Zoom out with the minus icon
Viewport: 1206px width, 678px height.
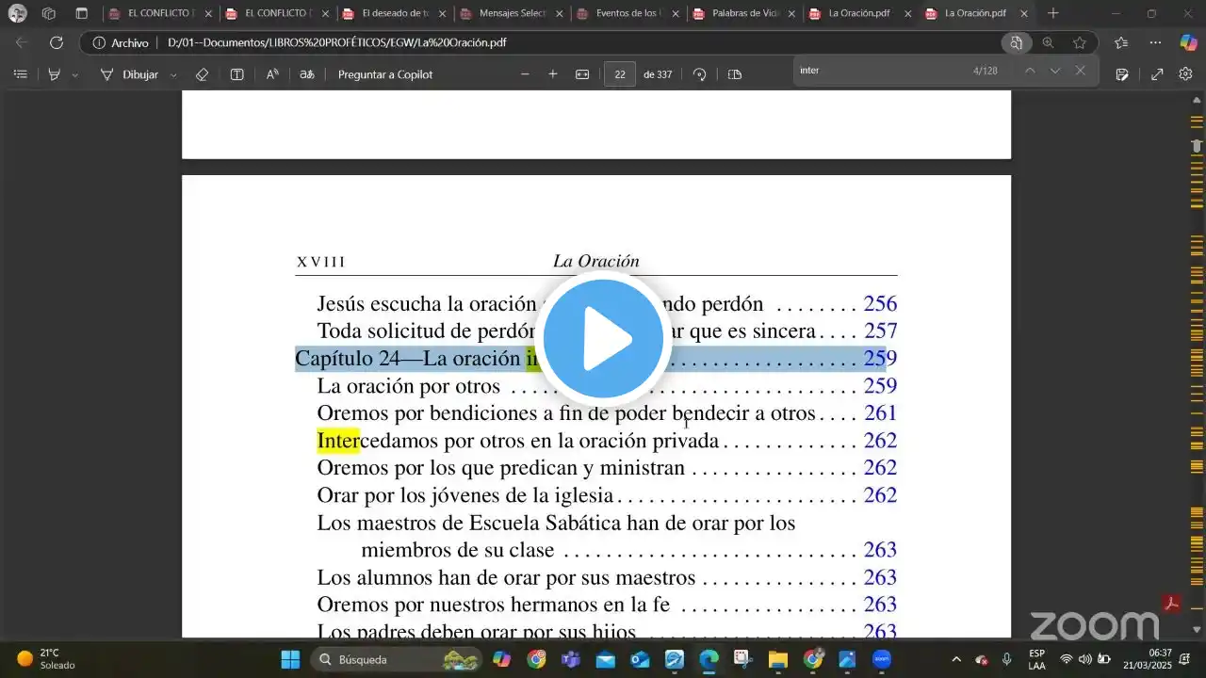click(525, 74)
